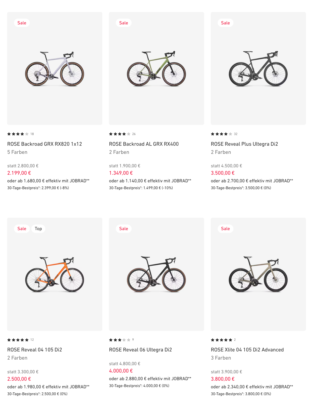Click the ROSE Reveal Plus Ultegra Di2 title
Image resolution: width=336 pixels, height=414 pixels.
(x=244, y=144)
